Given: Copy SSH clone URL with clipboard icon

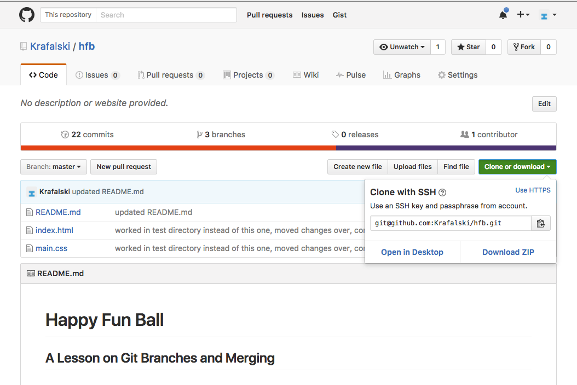Looking at the screenshot, I should pyautogui.click(x=540, y=223).
